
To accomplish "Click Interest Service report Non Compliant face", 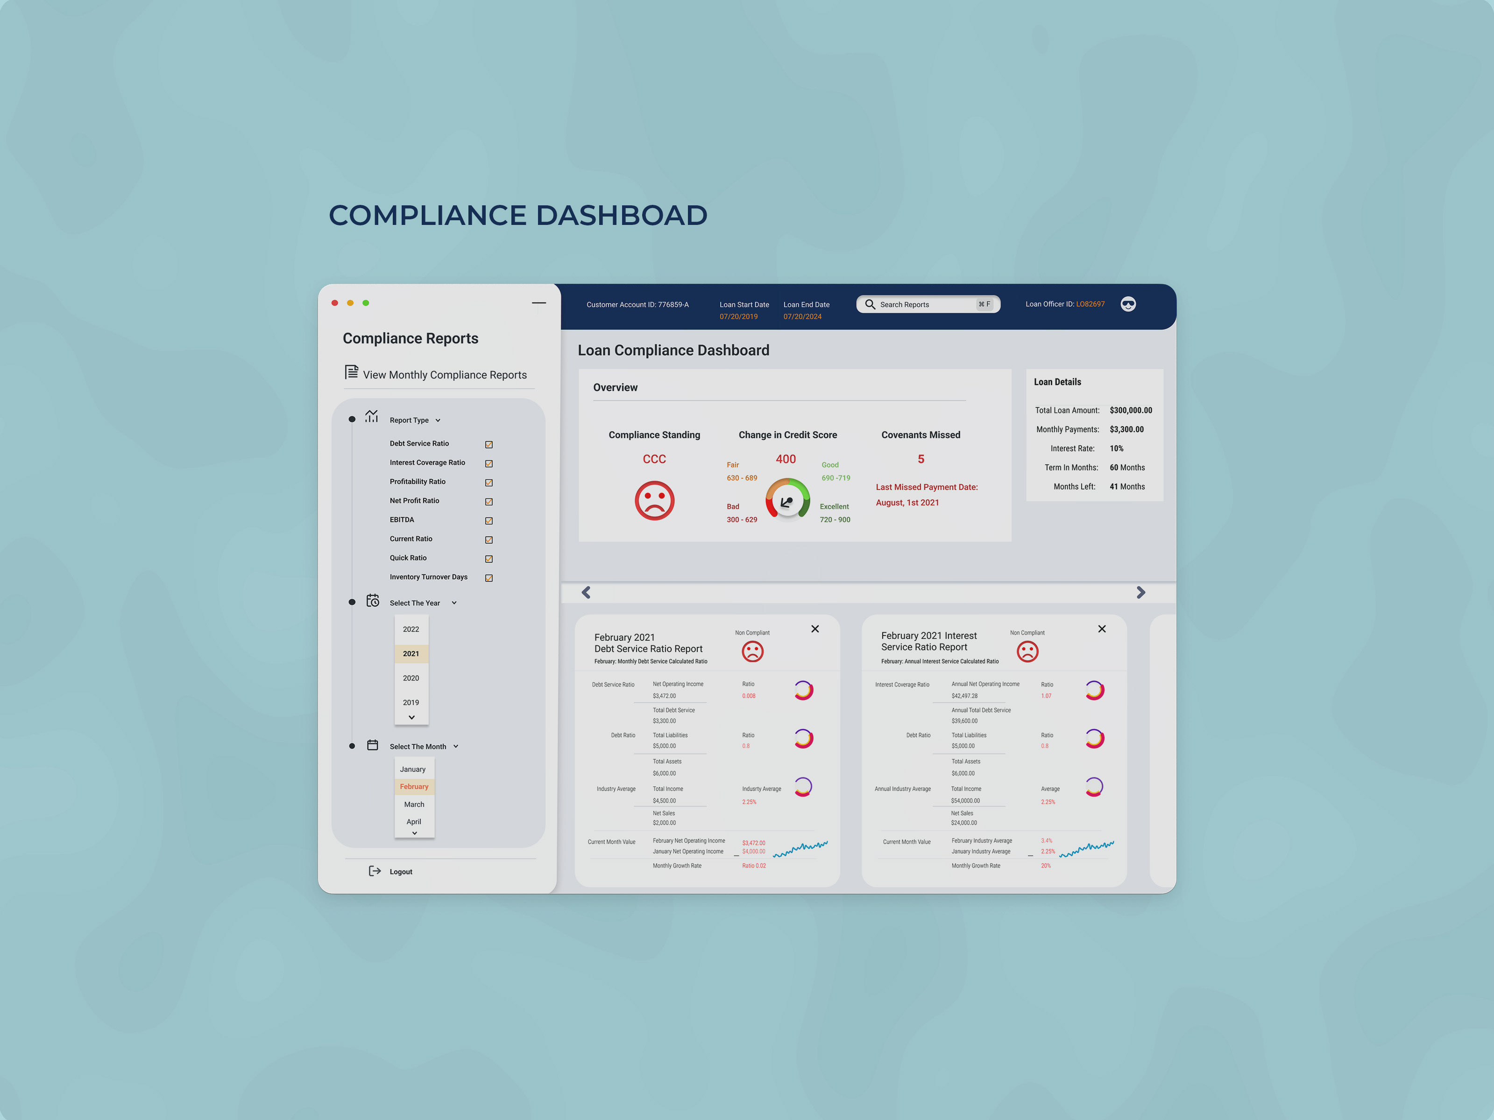I will [x=1027, y=652].
